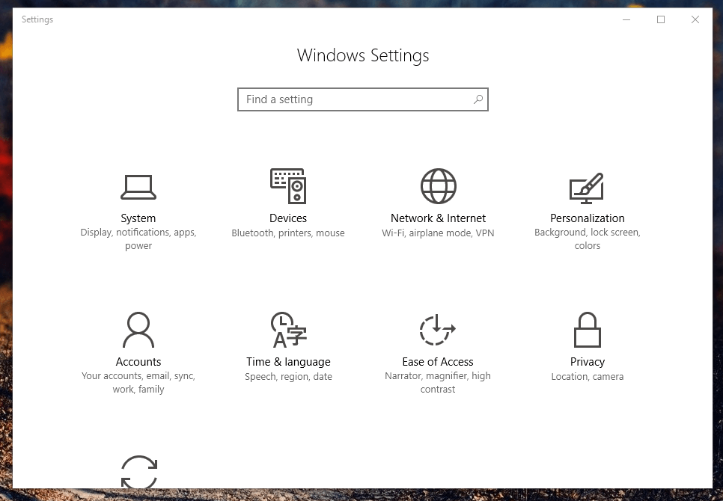Maximize the Settings window
Image resolution: width=723 pixels, height=501 pixels.
click(x=661, y=19)
